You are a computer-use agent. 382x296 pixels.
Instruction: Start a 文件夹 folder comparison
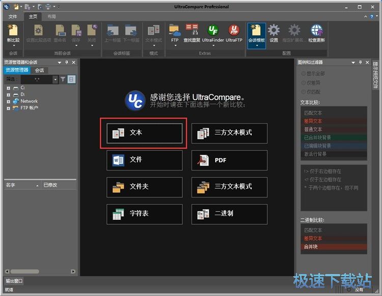[145, 187]
